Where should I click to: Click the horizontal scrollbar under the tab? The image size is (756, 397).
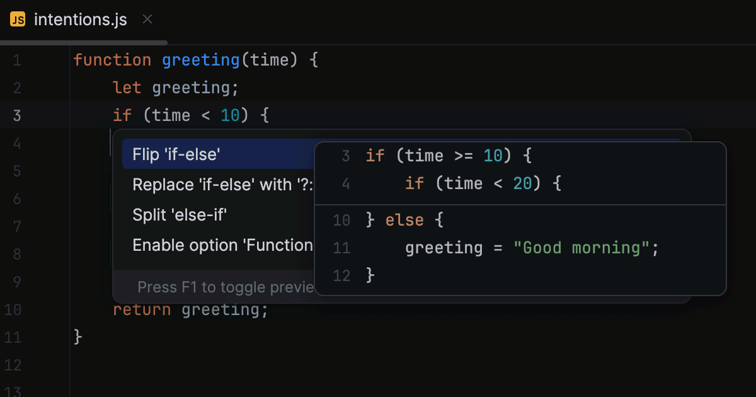[x=84, y=43]
